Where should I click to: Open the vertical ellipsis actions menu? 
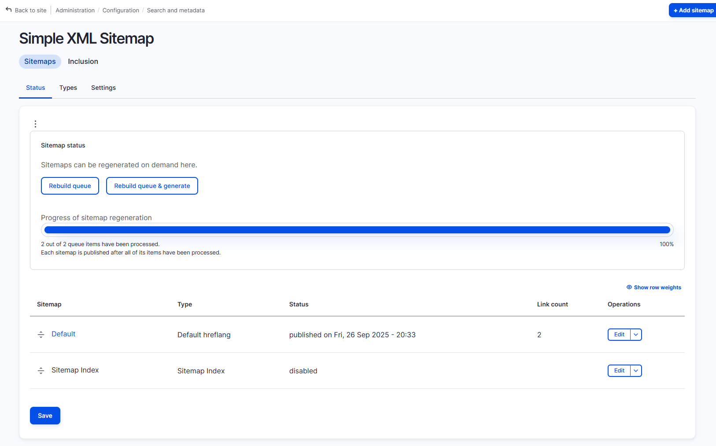tap(35, 124)
